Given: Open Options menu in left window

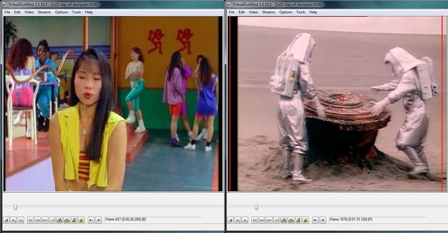Looking at the screenshot, I should [61, 12].
